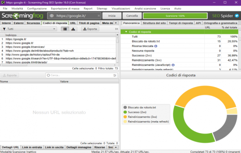Click the funnel filter icon
This screenshot has width=241, height=153.
(4, 29)
